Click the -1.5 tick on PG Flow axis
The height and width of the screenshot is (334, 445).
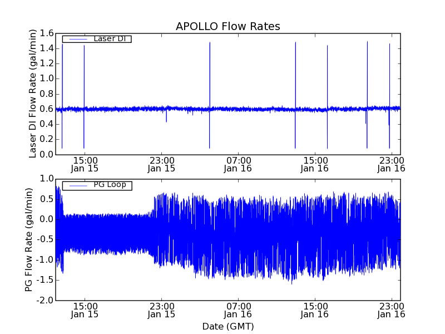(x=45, y=280)
